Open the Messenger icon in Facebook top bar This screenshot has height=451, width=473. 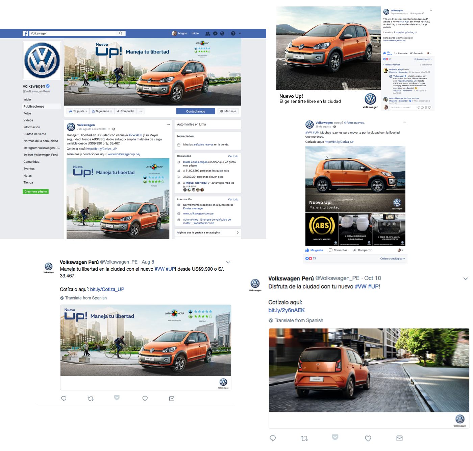point(215,33)
